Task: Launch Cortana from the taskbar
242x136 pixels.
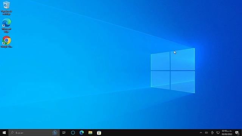Action: 73,133
